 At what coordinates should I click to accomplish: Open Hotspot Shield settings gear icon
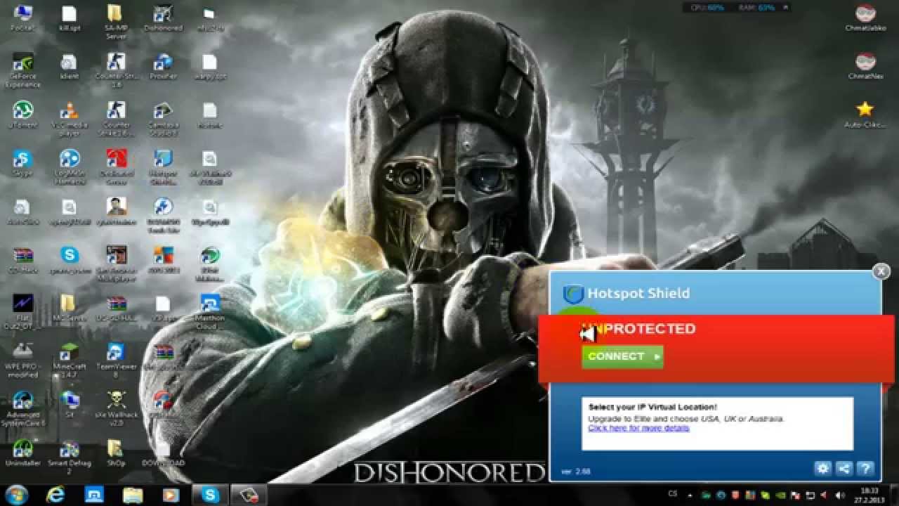pos(822,468)
